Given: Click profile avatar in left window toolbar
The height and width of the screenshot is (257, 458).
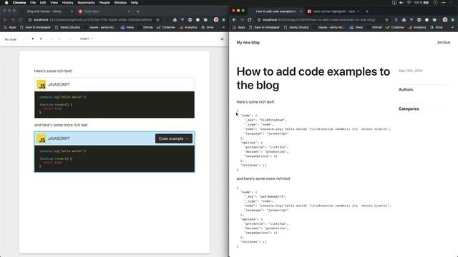Looking at the screenshot, I should tap(216, 20).
